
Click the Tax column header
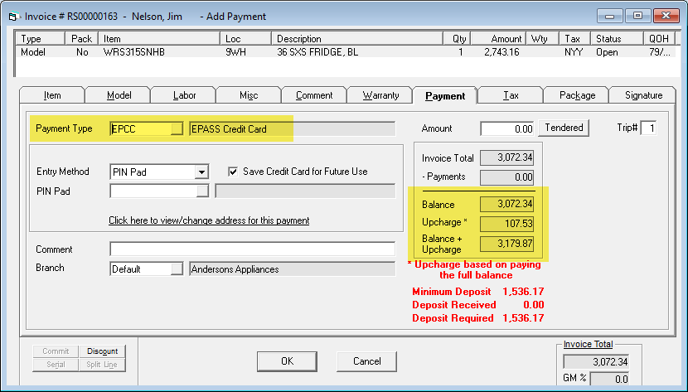pyautogui.click(x=574, y=39)
